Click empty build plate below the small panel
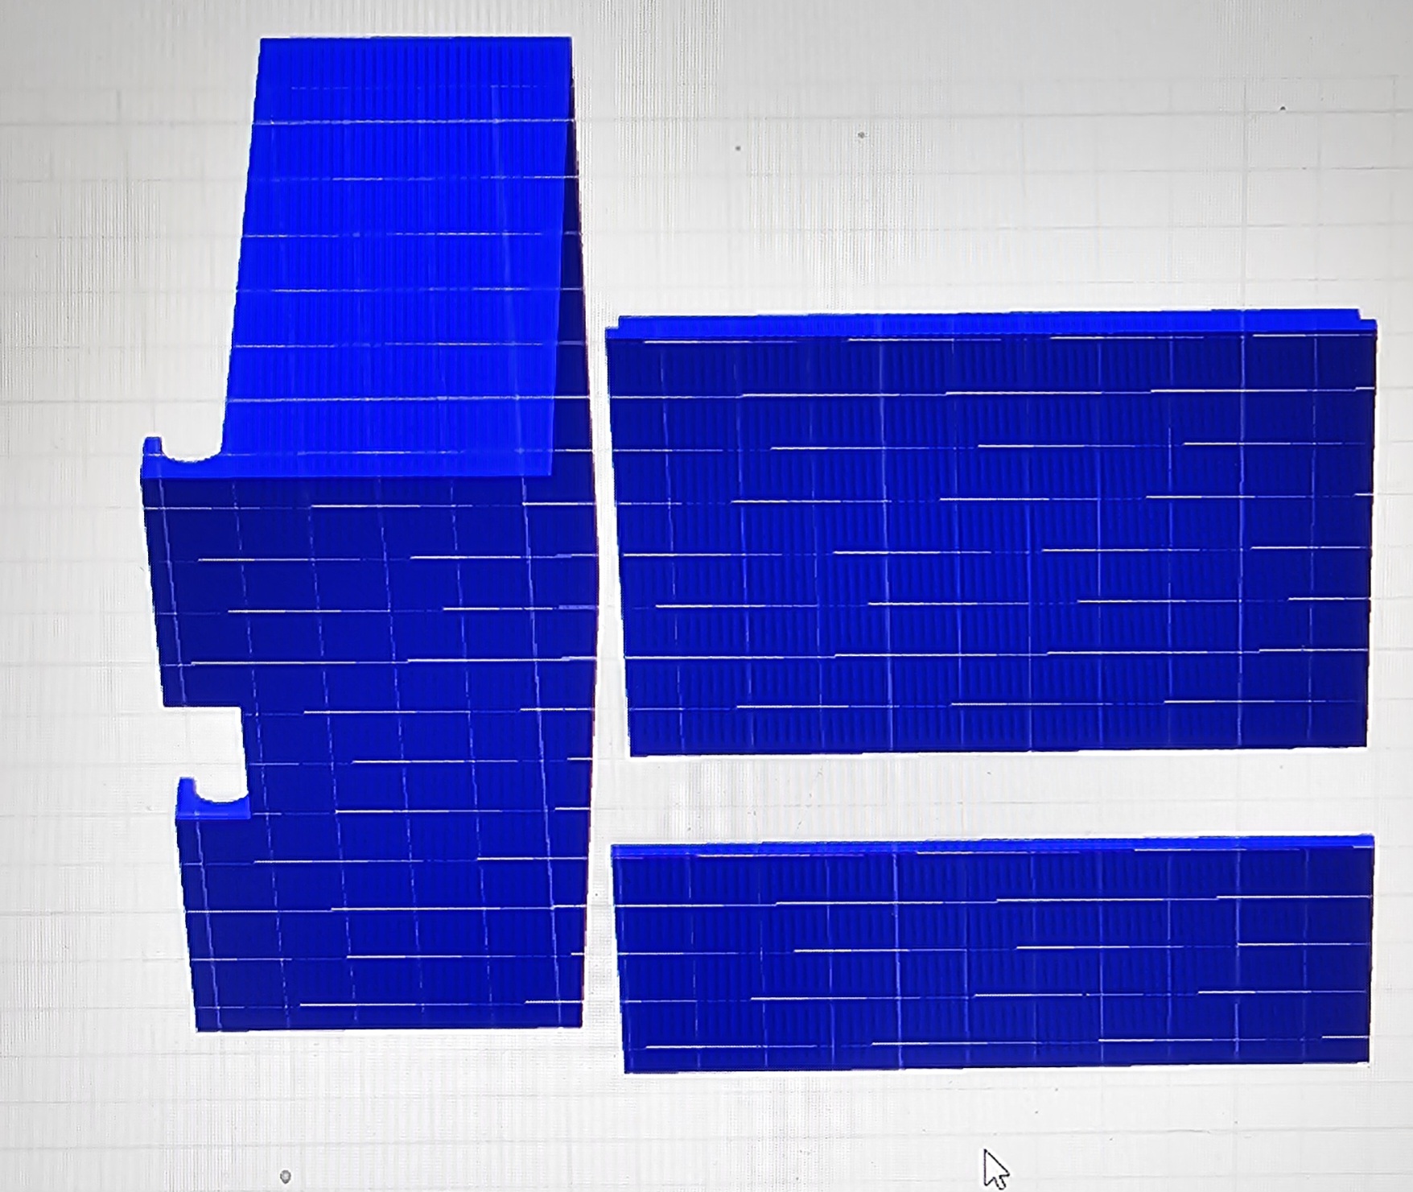Screen dimensions: 1413x1192 coord(805,1127)
